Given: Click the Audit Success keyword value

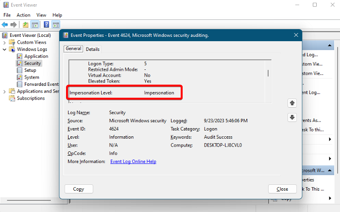Looking at the screenshot, I should coord(218,137).
